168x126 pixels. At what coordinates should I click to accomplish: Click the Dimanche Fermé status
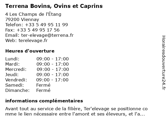click(x=43, y=90)
